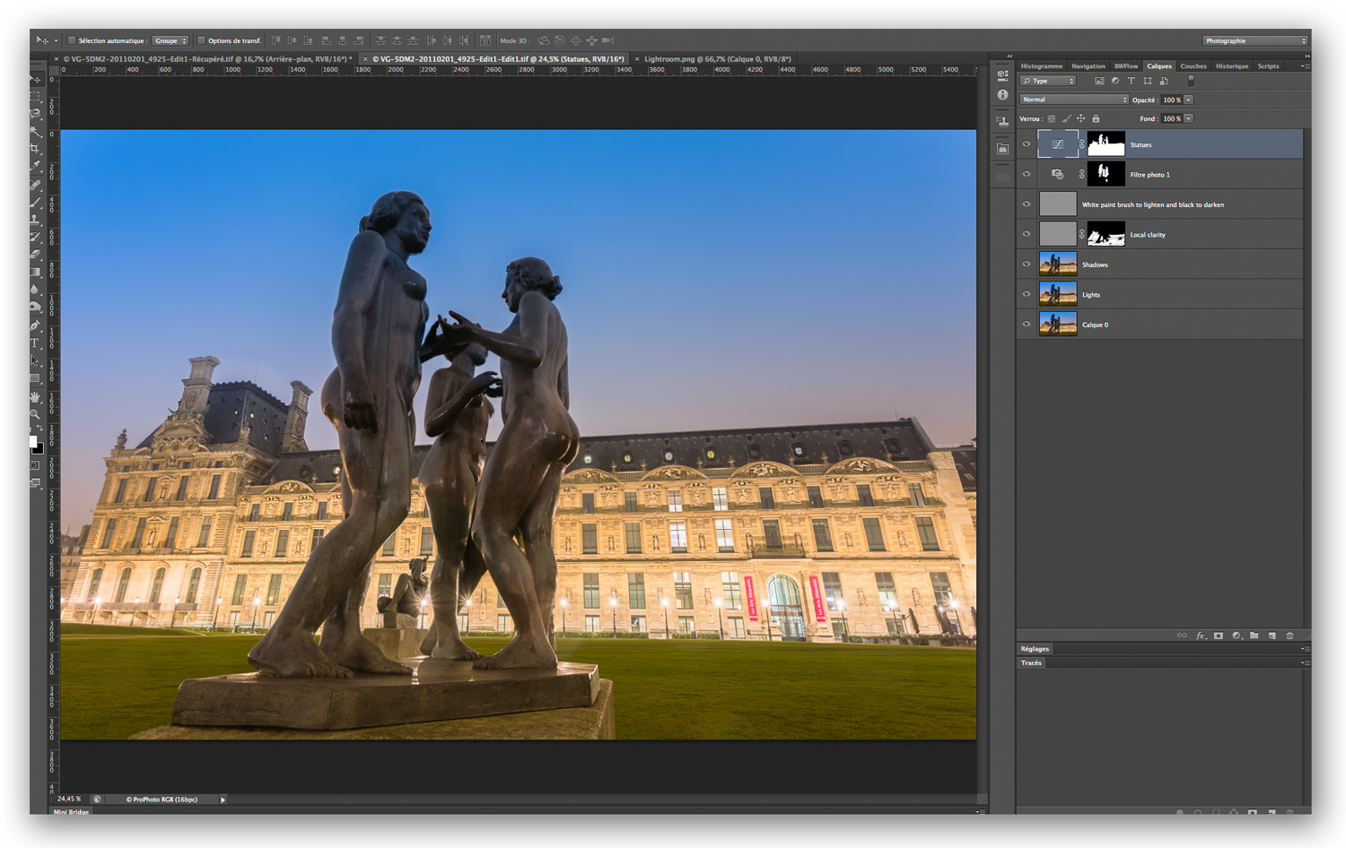Hide the Filtre photo 1 layer
Screen dimensions: 1346x848
click(x=1027, y=174)
